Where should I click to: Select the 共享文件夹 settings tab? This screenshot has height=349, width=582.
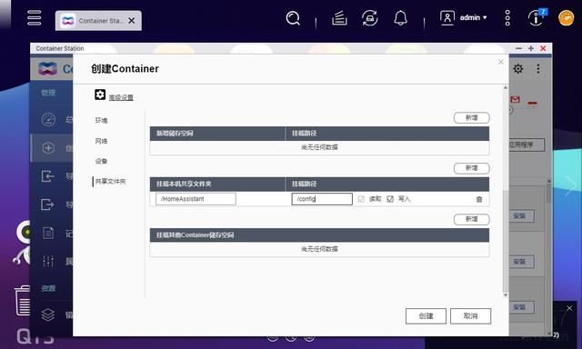[110, 182]
